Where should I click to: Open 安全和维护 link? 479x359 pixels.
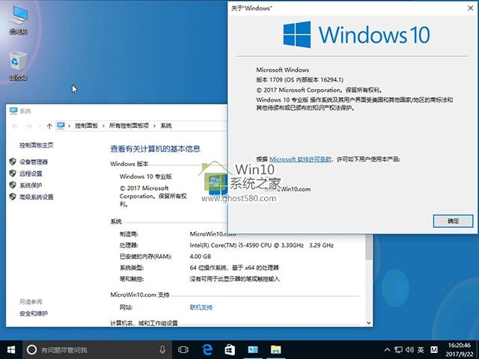click(x=34, y=313)
